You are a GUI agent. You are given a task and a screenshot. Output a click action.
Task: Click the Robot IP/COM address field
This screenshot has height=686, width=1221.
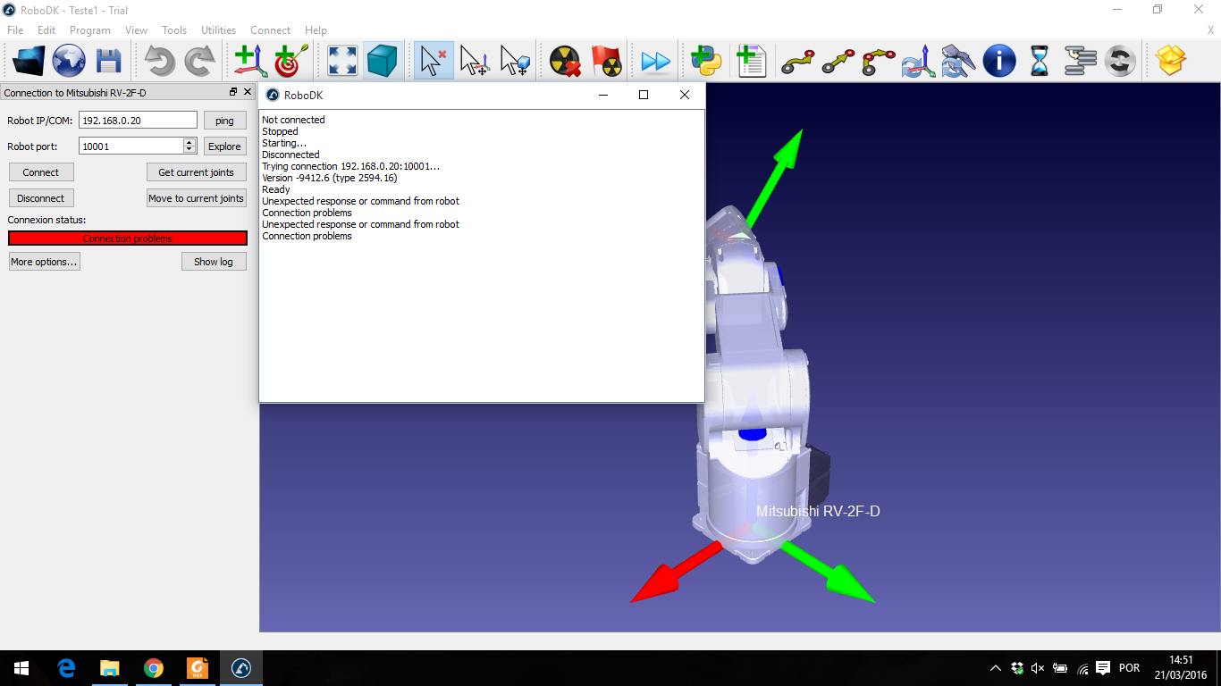[138, 121]
